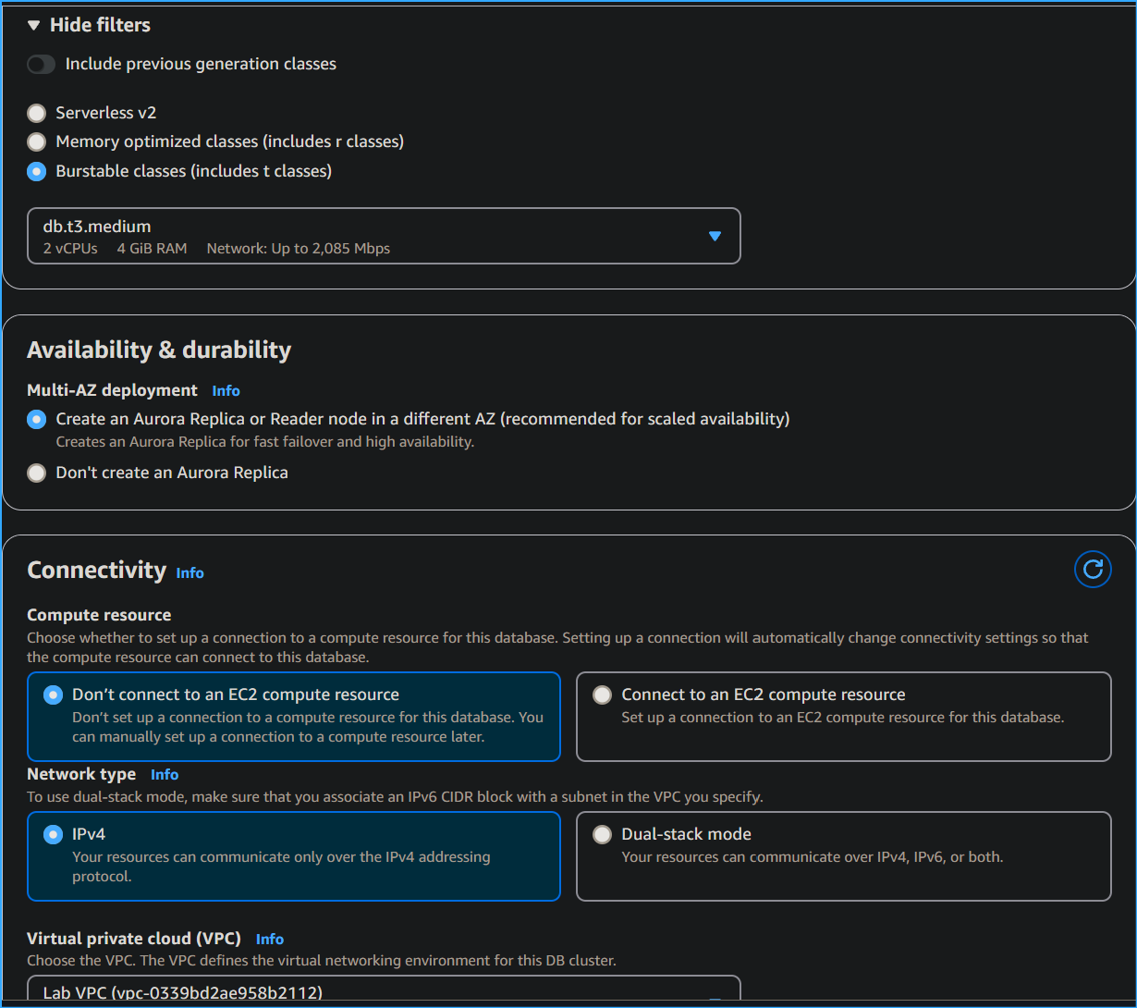Open the Virtual private cloud Info link

269,938
